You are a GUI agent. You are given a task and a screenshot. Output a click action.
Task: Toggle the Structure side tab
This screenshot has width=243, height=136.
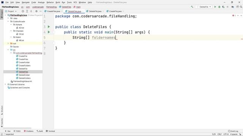pyautogui.click(x=2, y=110)
